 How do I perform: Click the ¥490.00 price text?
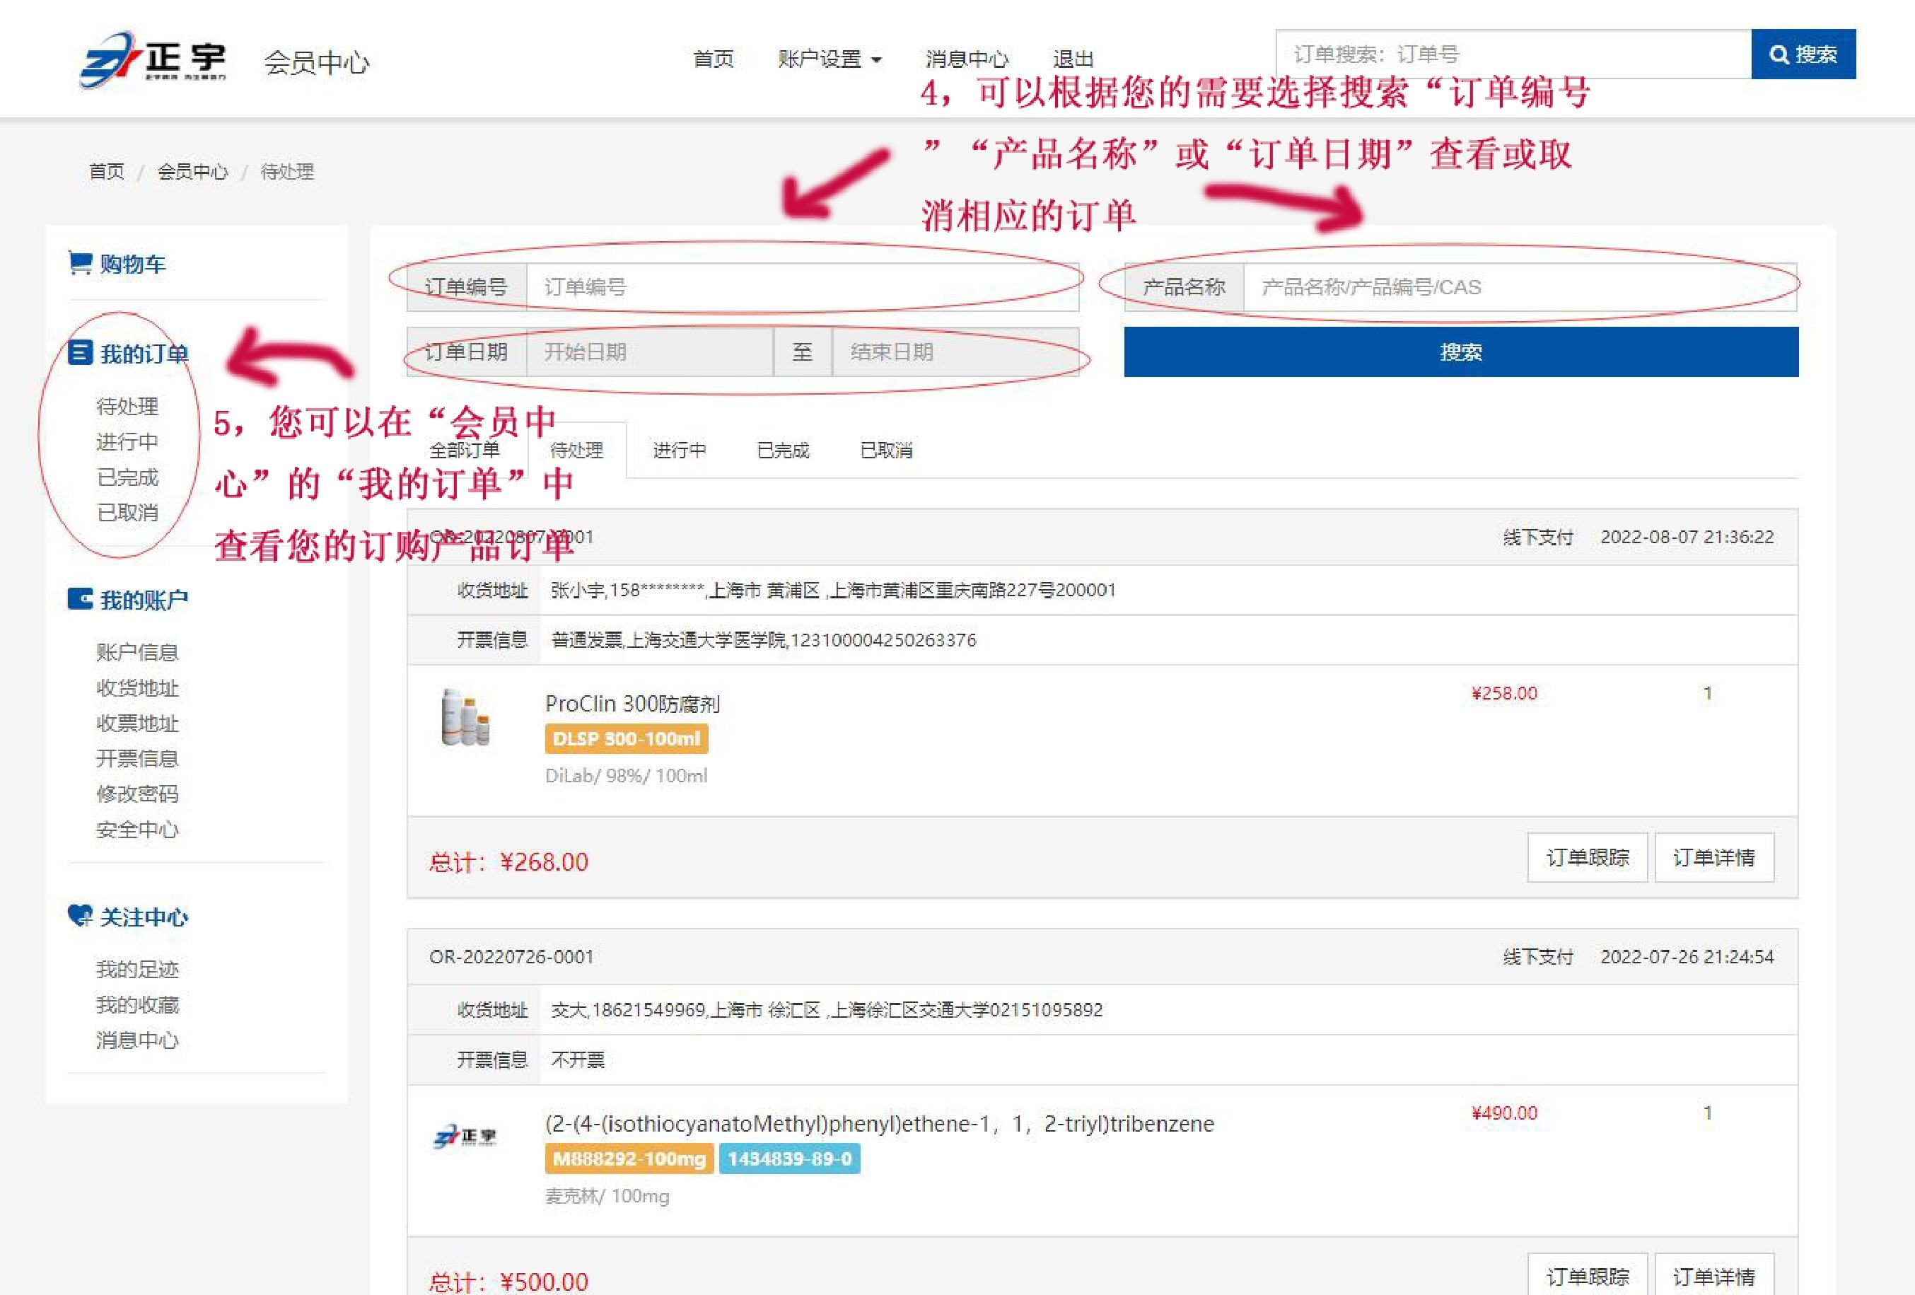click(1505, 1113)
